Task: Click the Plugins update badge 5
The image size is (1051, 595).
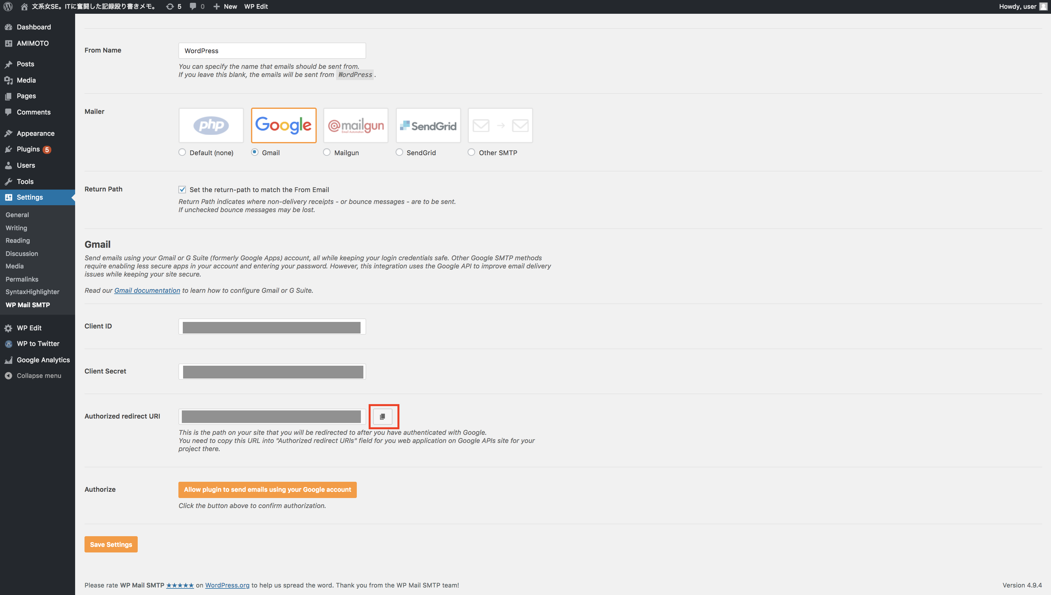Action: (x=47, y=150)
